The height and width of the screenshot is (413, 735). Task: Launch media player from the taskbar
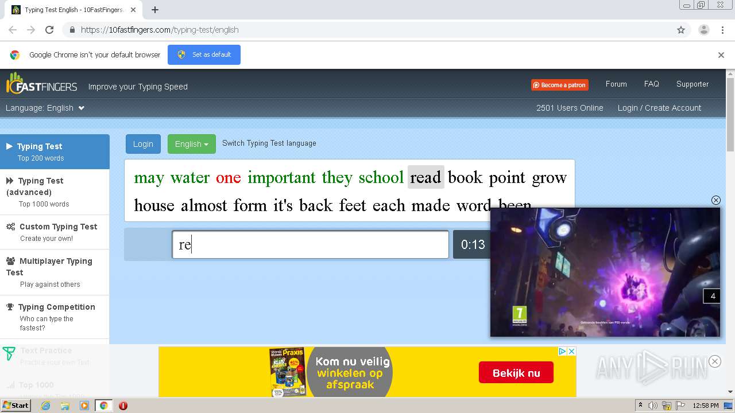pyautogui.click(x=84, y=406)
